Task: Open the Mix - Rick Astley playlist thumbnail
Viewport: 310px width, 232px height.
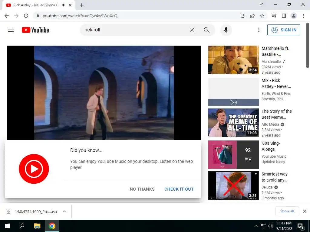Action: (x=233, y=92)
